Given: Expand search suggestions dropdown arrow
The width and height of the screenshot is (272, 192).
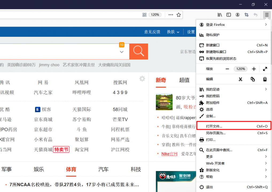Looking at the screenshot, I should click(122, 52).
